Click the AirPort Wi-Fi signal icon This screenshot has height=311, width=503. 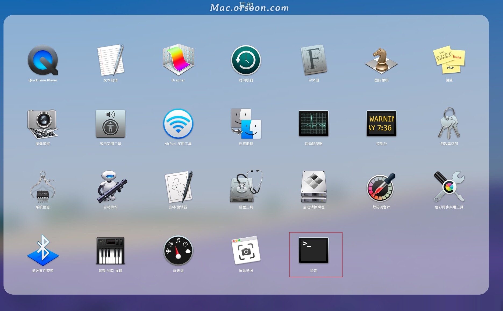pos(178,124)
